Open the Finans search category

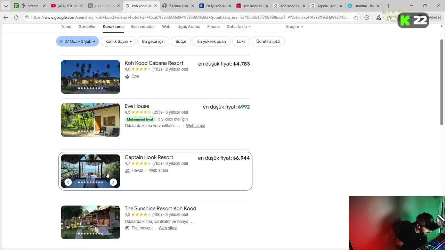tap(213, 27)
